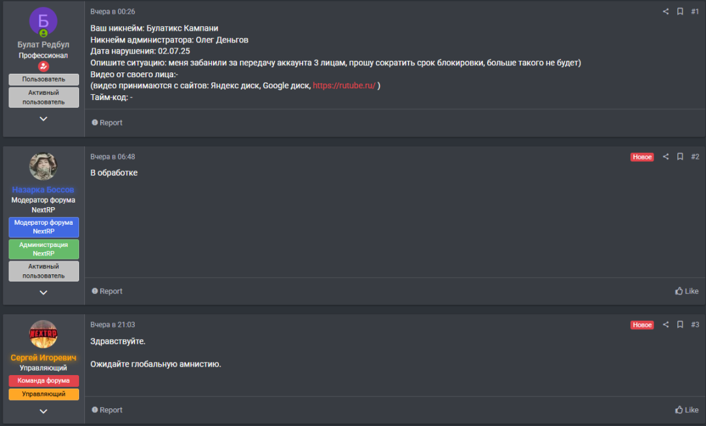Viewport: 706px width, 426px height.
Task: Report the third post
Action: (107, 410)
